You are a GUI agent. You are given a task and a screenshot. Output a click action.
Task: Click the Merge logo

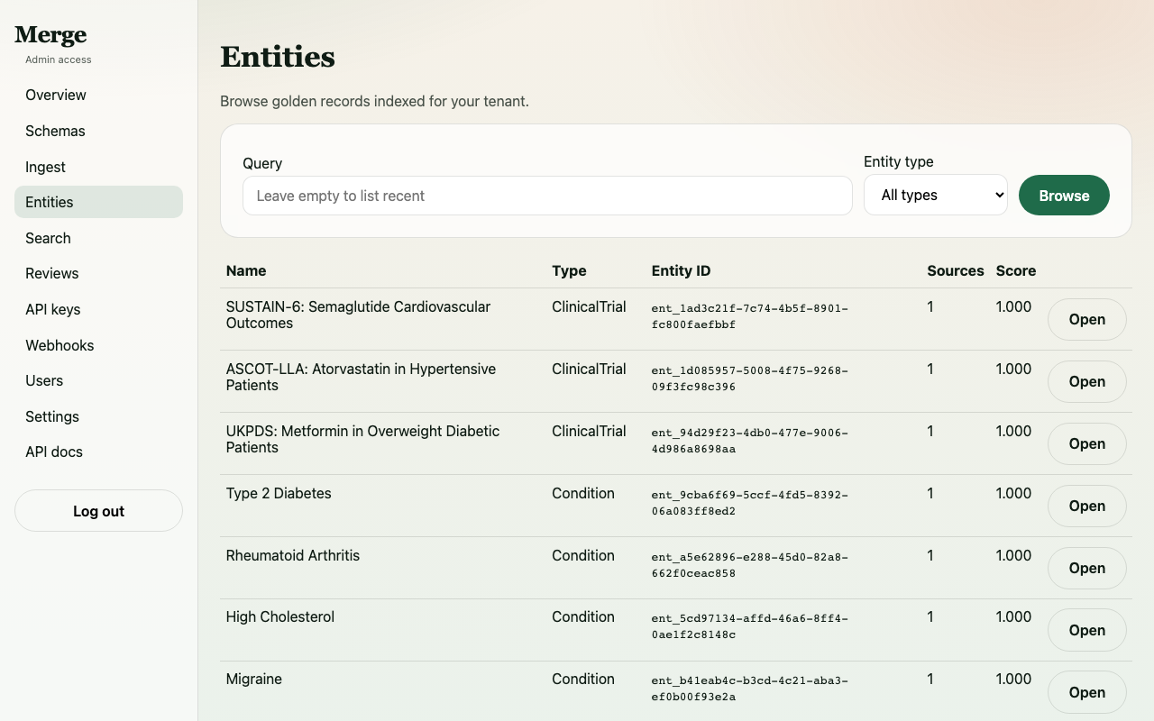50,35
